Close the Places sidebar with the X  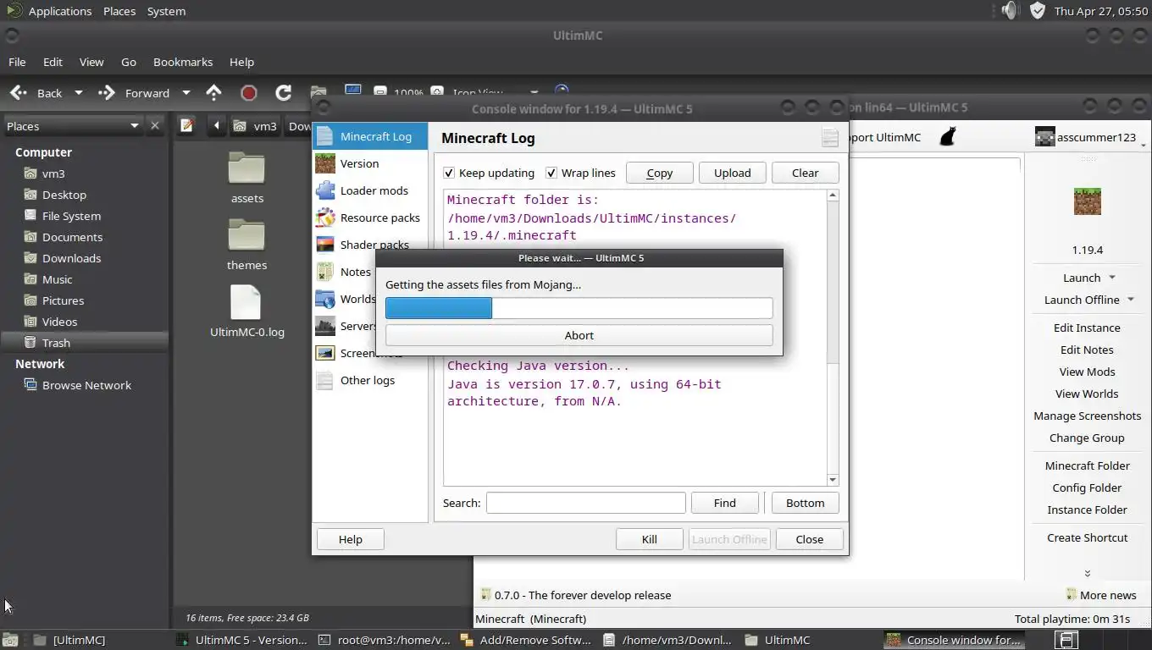[x=155, y=125]
